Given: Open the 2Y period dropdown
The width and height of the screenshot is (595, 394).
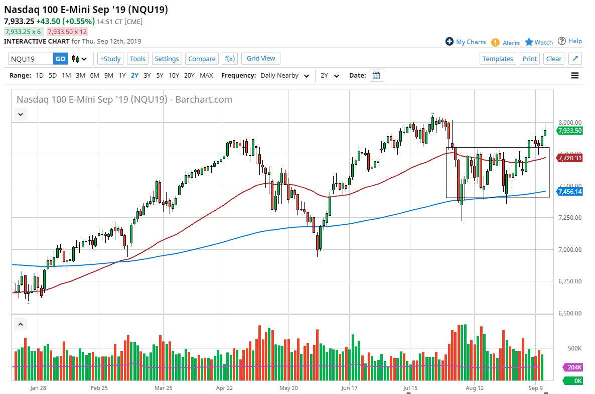Looking at the screenshot, I should [330, 76].
